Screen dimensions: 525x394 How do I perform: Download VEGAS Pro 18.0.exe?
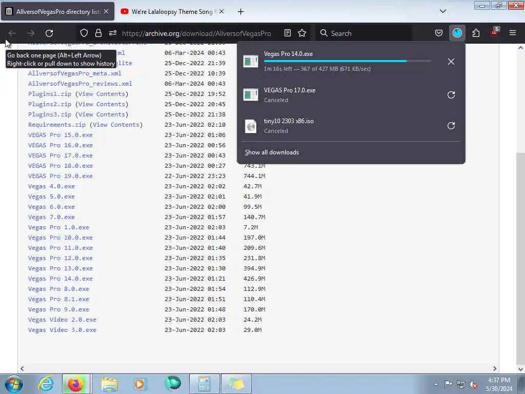[x=60, y=166]
